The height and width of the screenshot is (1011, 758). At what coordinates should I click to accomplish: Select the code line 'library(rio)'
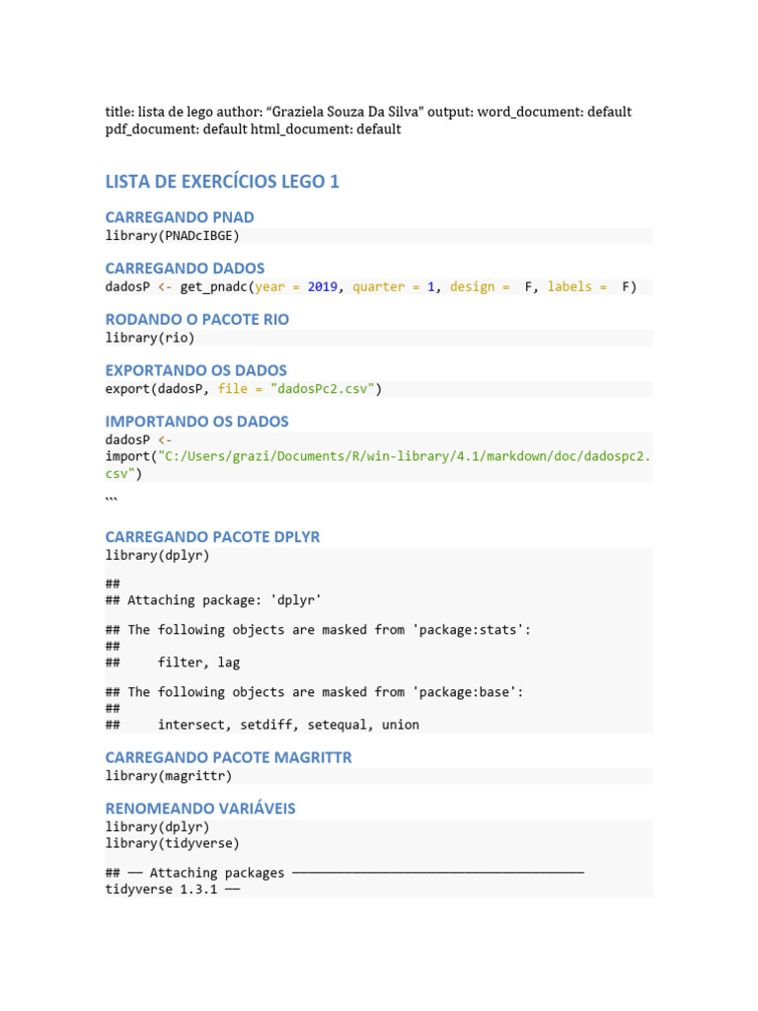pos(150,338)
